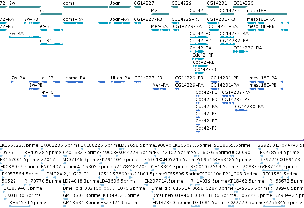Click the EK265025.5prime EST label
The image size is (304, 208).
point(192,145)
